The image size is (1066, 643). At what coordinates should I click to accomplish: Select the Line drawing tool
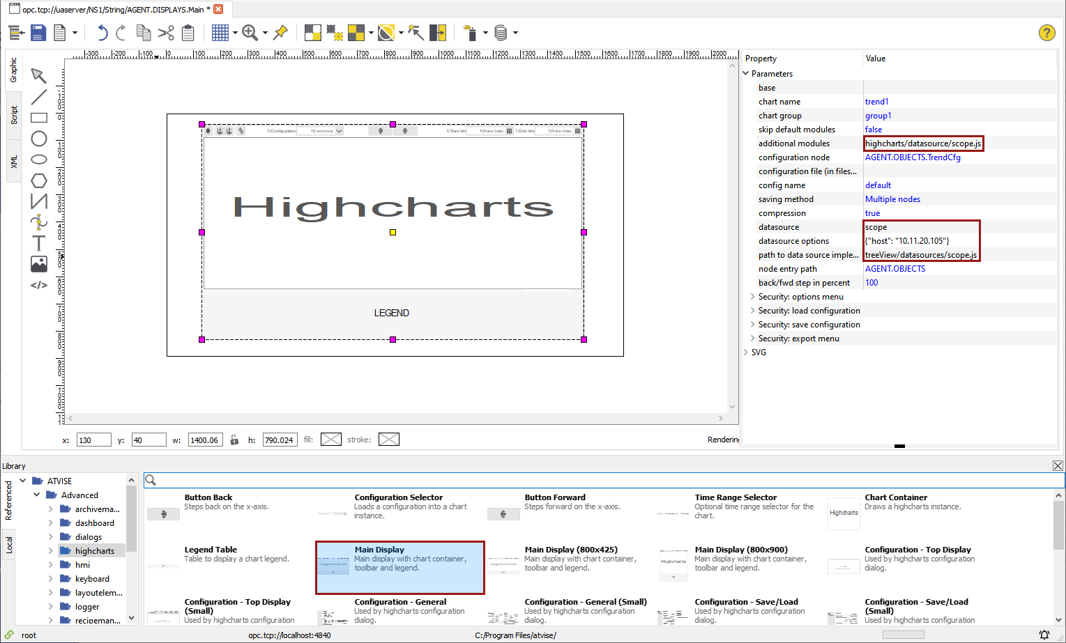(x=39, y=97)
